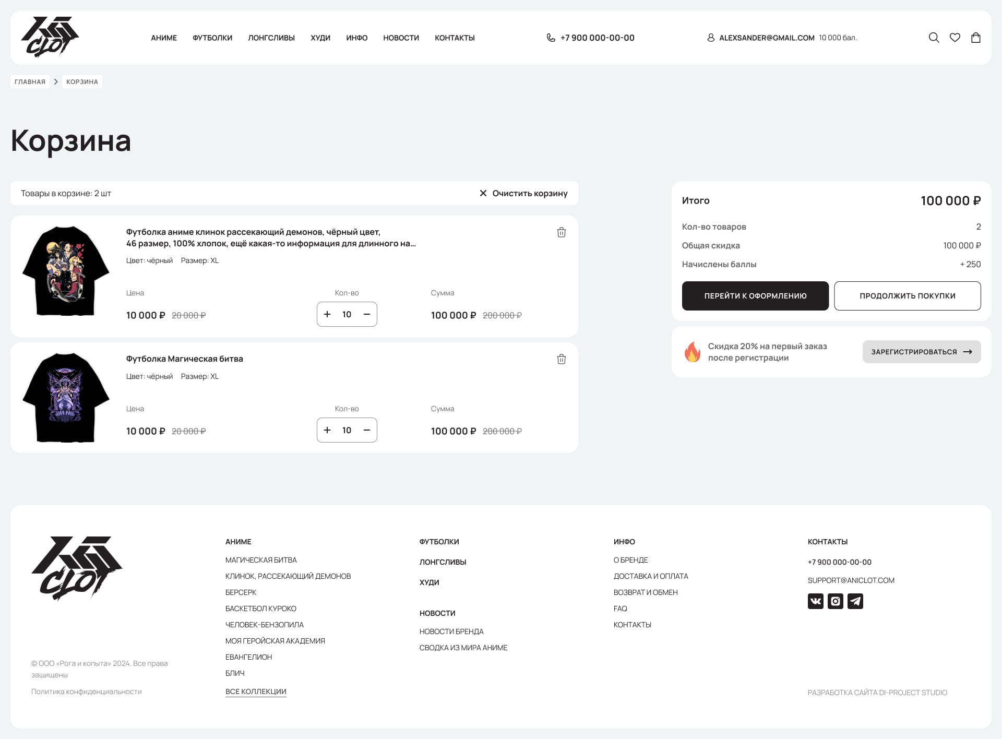1002x739 pixels.
Task: Delete the first t-shirt using trash icon
Action: (x=561, y=232)
